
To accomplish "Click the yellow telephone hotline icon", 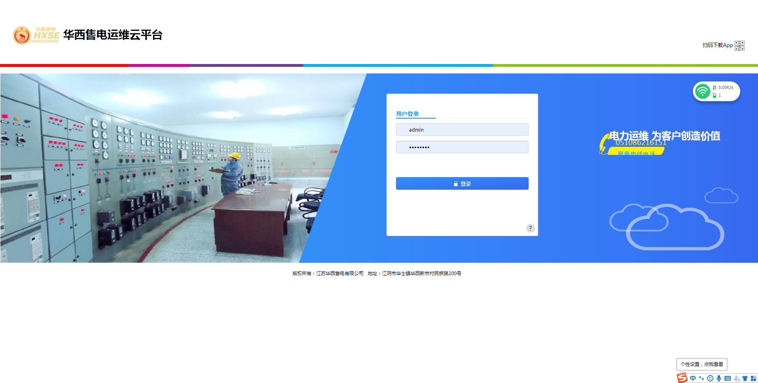I will pos(604,145).
